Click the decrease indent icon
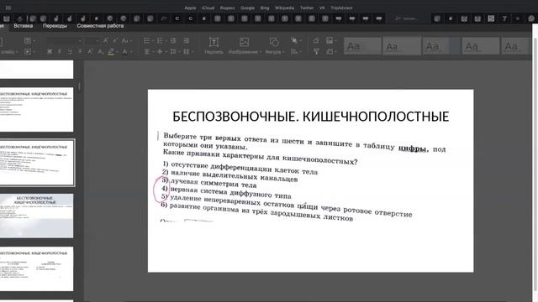The image size is (538, 302). (173, 41)
